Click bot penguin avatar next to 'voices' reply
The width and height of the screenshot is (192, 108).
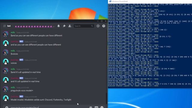tap(6, 61)
